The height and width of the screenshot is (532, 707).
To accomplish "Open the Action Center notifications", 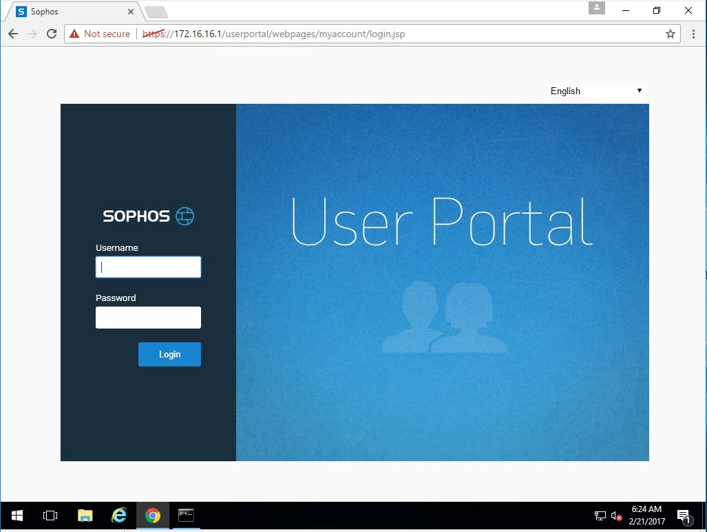I will pos(684,516).
